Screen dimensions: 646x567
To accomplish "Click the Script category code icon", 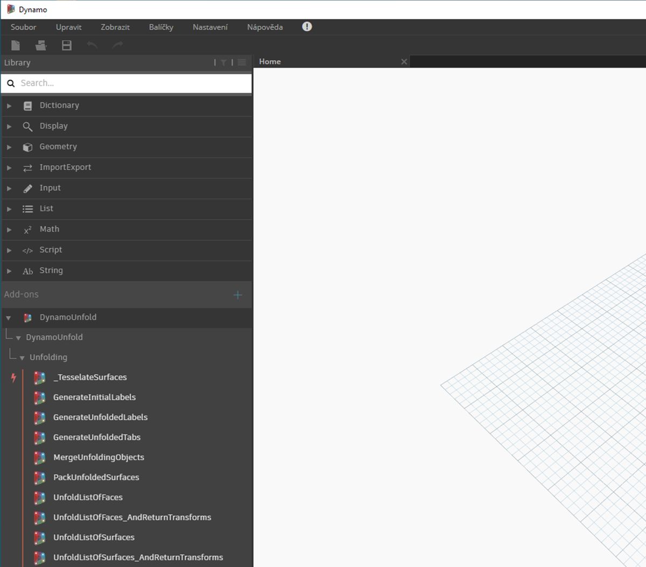I will pos(27,250).
